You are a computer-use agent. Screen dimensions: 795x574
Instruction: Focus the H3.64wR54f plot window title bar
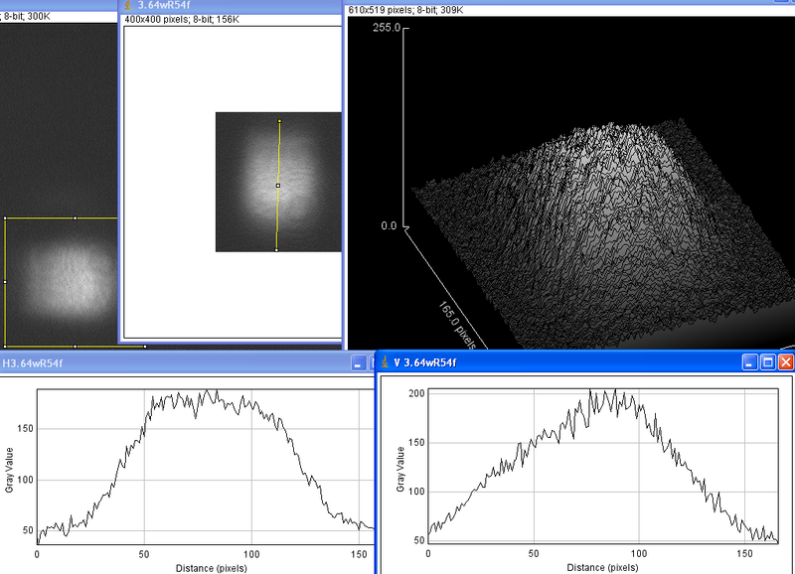click(149, 363)
